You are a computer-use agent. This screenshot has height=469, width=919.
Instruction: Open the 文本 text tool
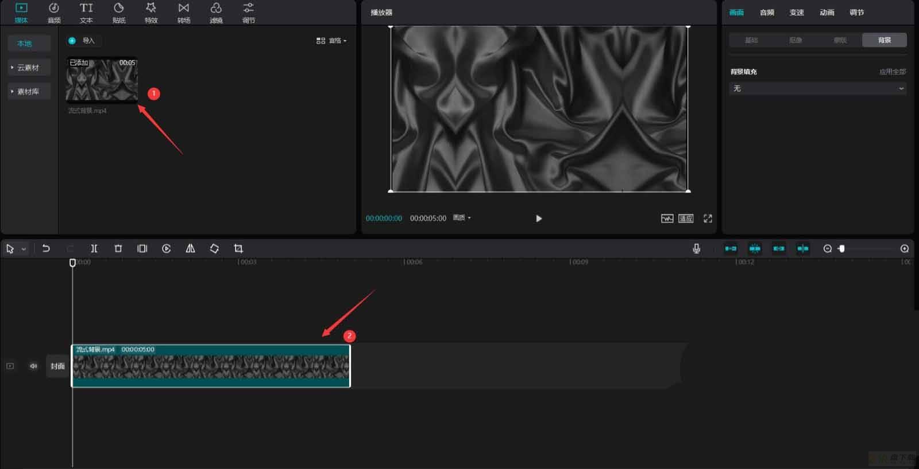pos(86,13)
